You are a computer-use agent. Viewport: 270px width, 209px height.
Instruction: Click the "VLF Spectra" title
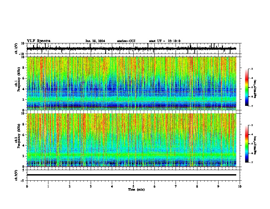click(x=39, y=41)
